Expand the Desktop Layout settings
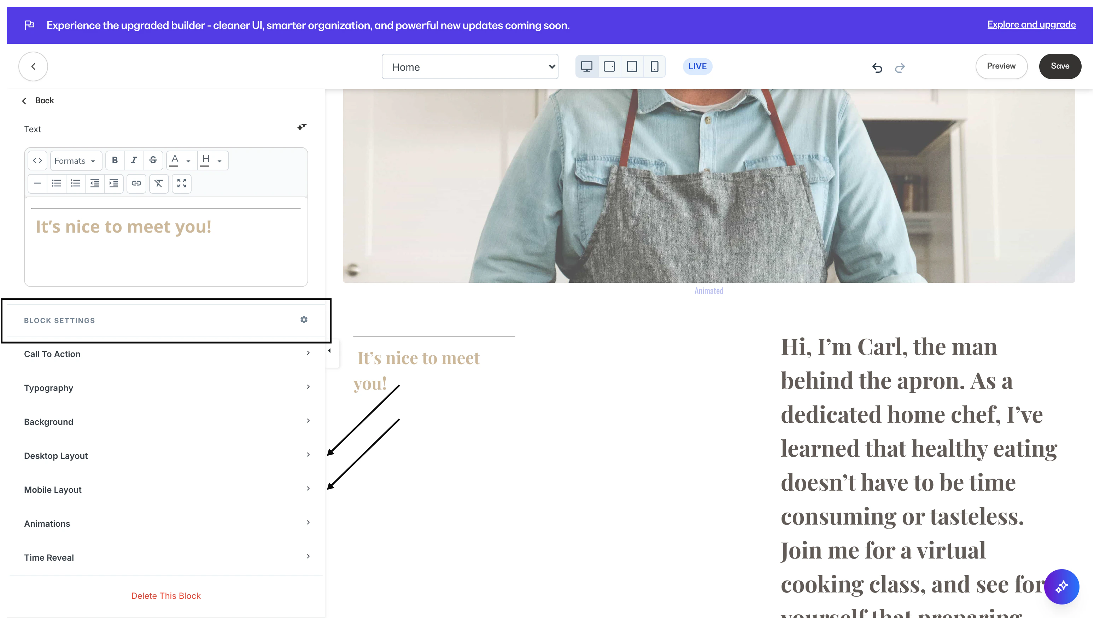Viewport: 1100px width, 625px height. pyautogui.click(x=166, y=456)
